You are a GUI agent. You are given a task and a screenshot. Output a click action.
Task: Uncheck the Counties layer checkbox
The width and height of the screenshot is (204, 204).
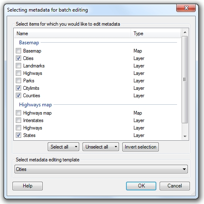click(18, 96)
